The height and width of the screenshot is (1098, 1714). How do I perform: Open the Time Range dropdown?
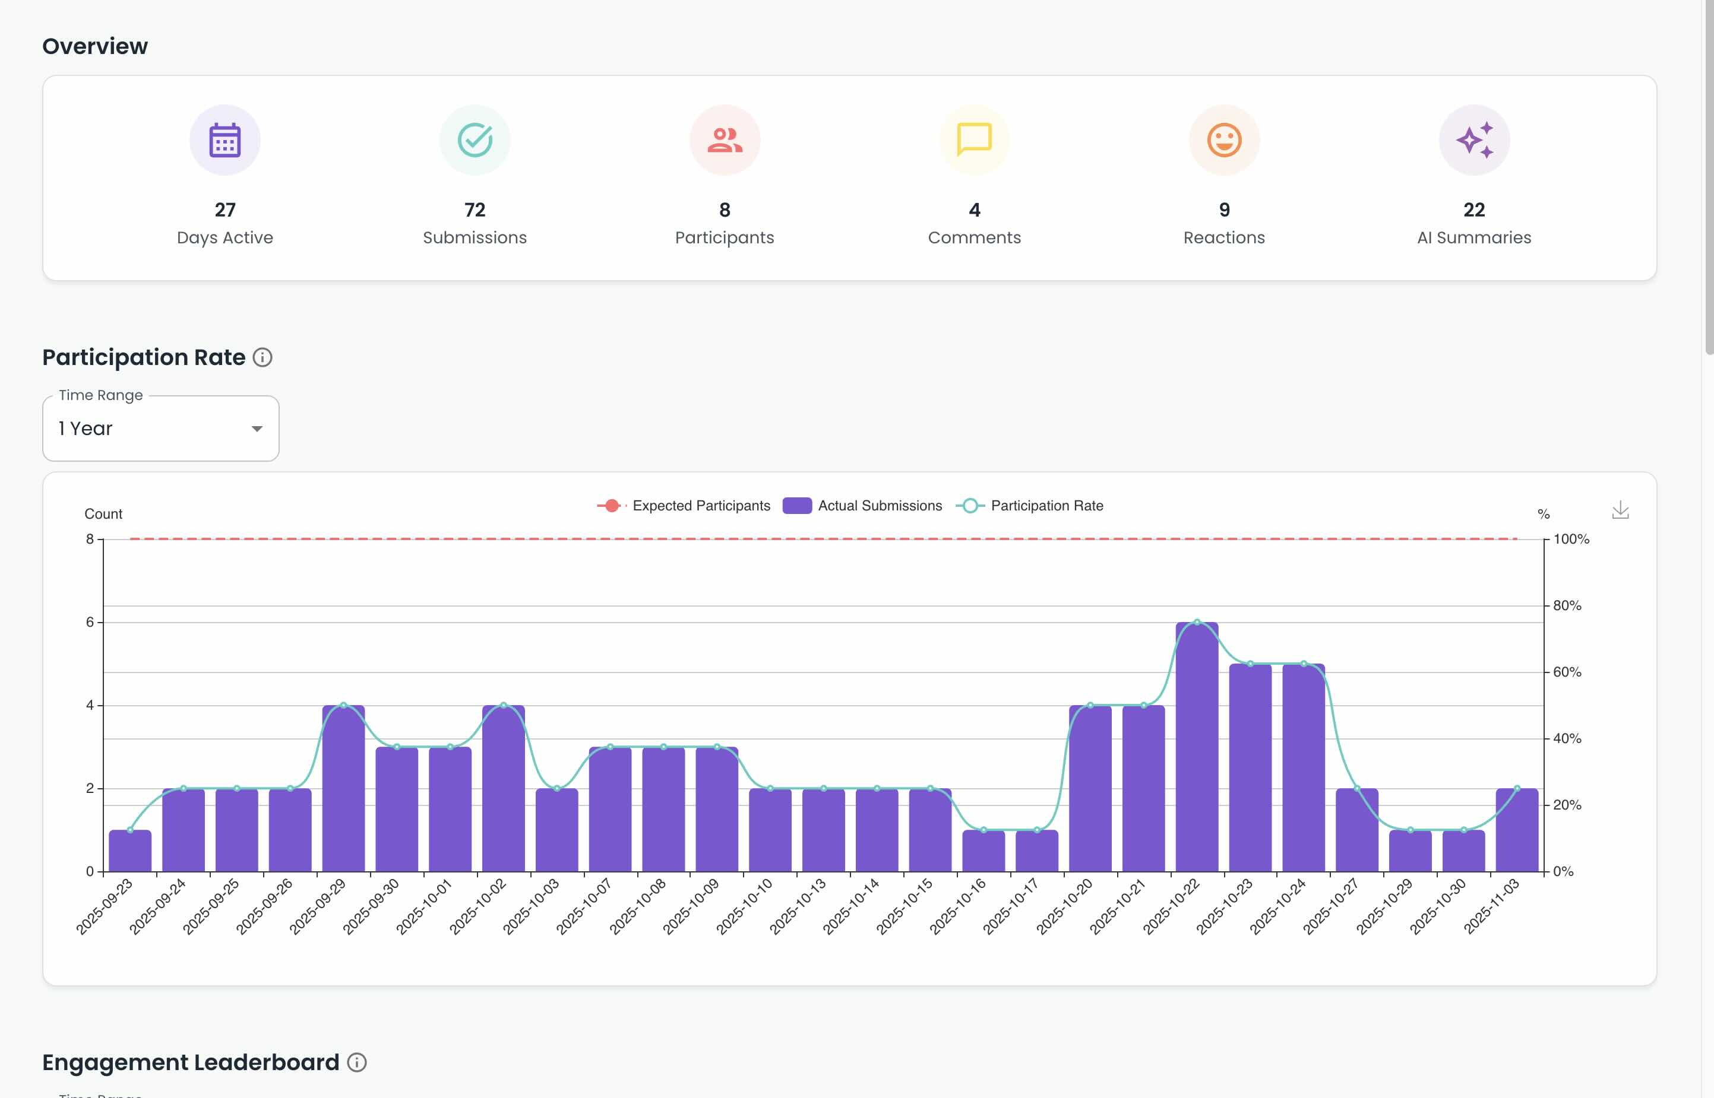point(160,428)
